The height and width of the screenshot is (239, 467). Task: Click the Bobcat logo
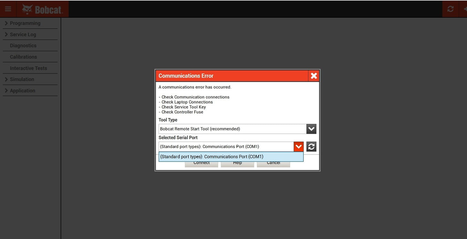(42, 9)
